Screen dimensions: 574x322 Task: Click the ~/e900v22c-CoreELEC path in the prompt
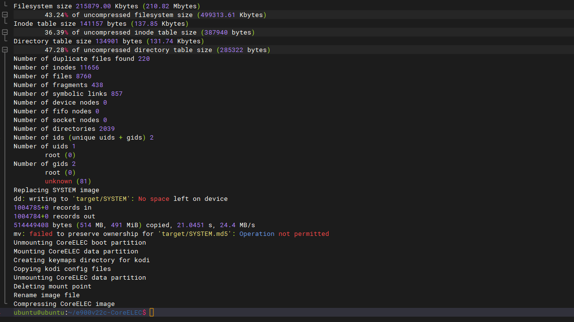pyautogui.click(x=105, y=312)
